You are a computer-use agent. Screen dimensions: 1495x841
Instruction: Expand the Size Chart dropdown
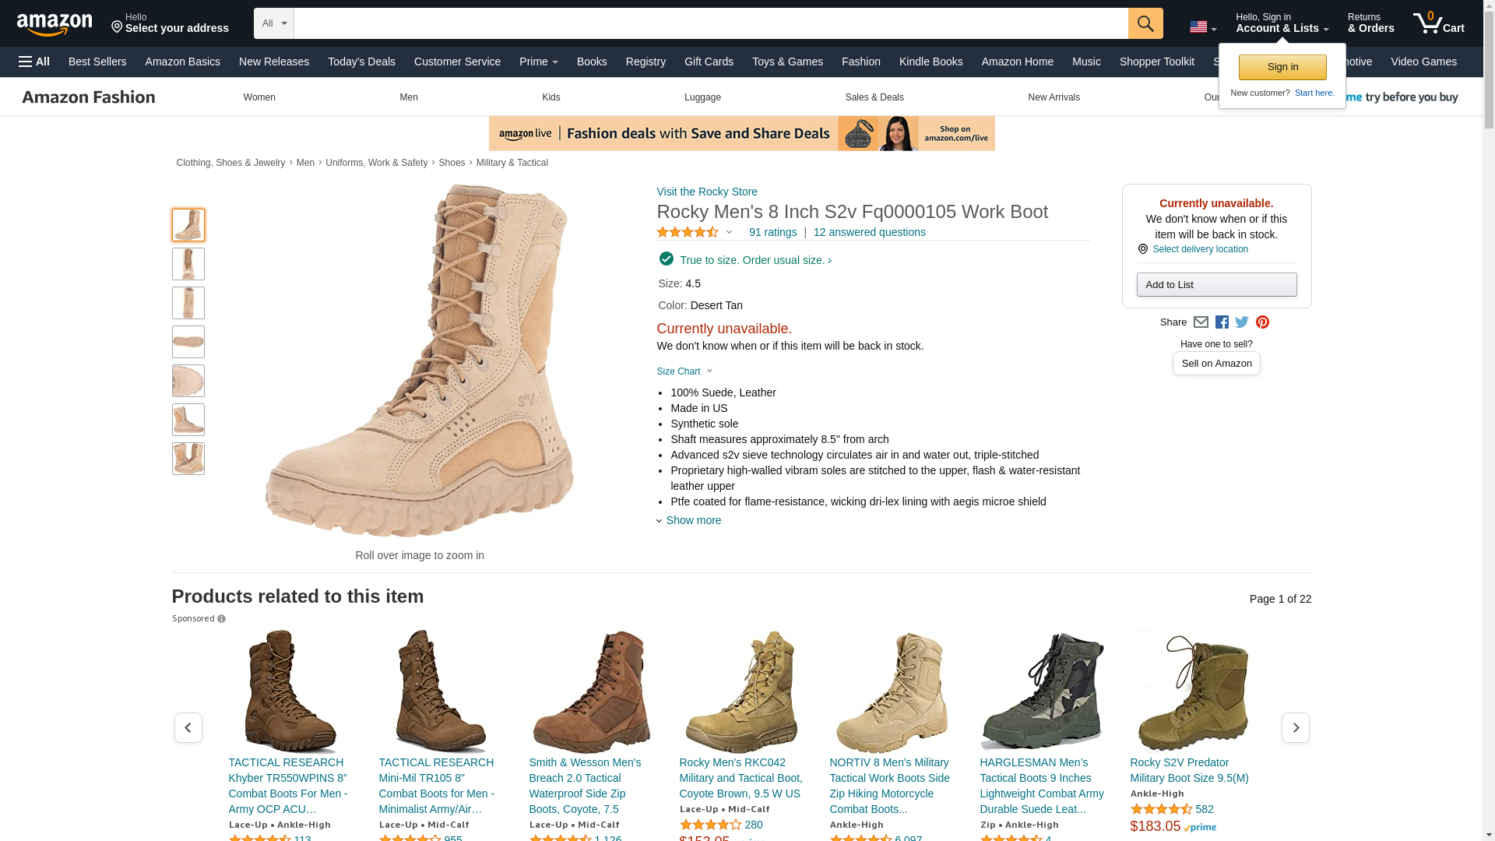tap(684, 371)
